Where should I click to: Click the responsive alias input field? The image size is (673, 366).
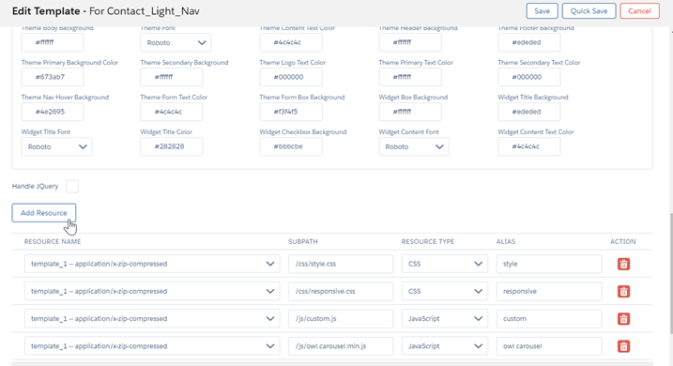coord(549,291)
